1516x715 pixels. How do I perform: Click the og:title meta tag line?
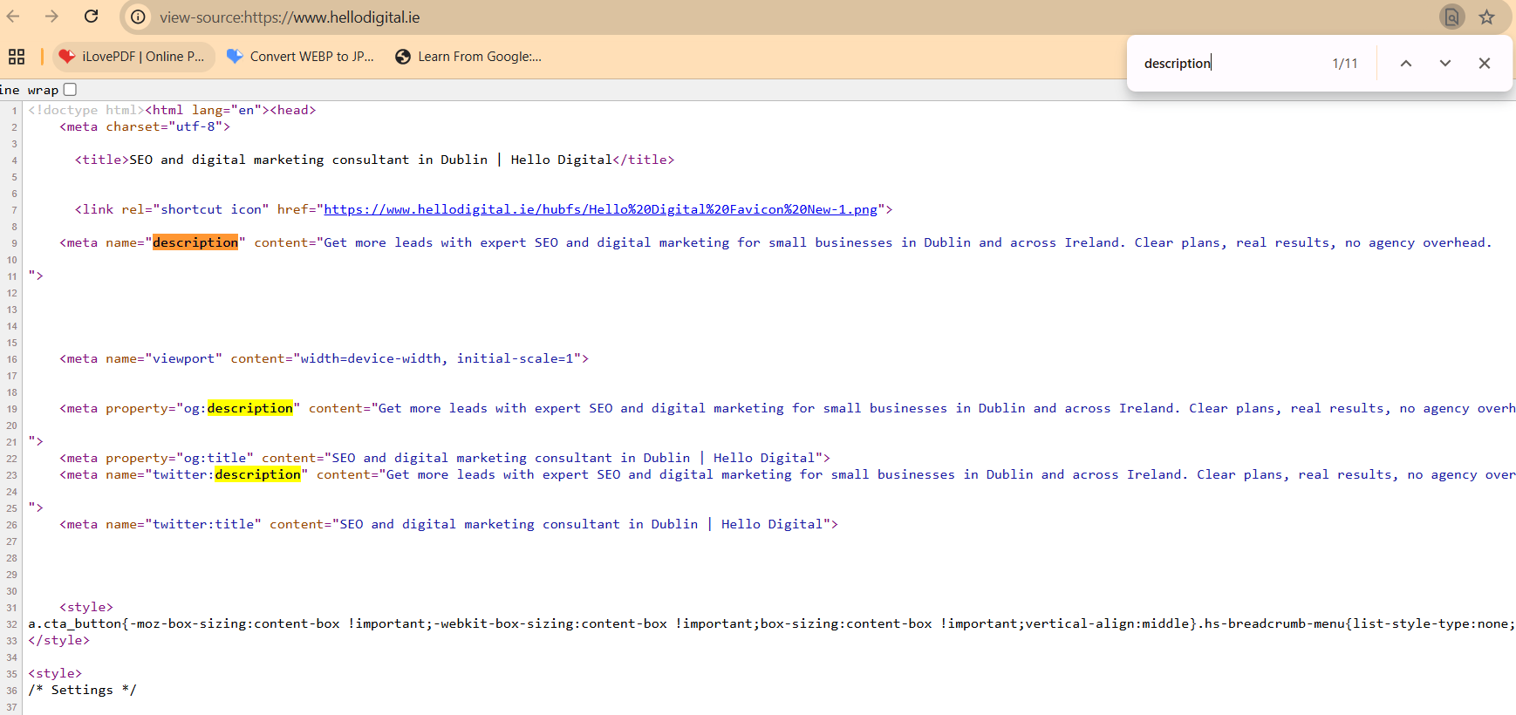[x=445, y=458]
